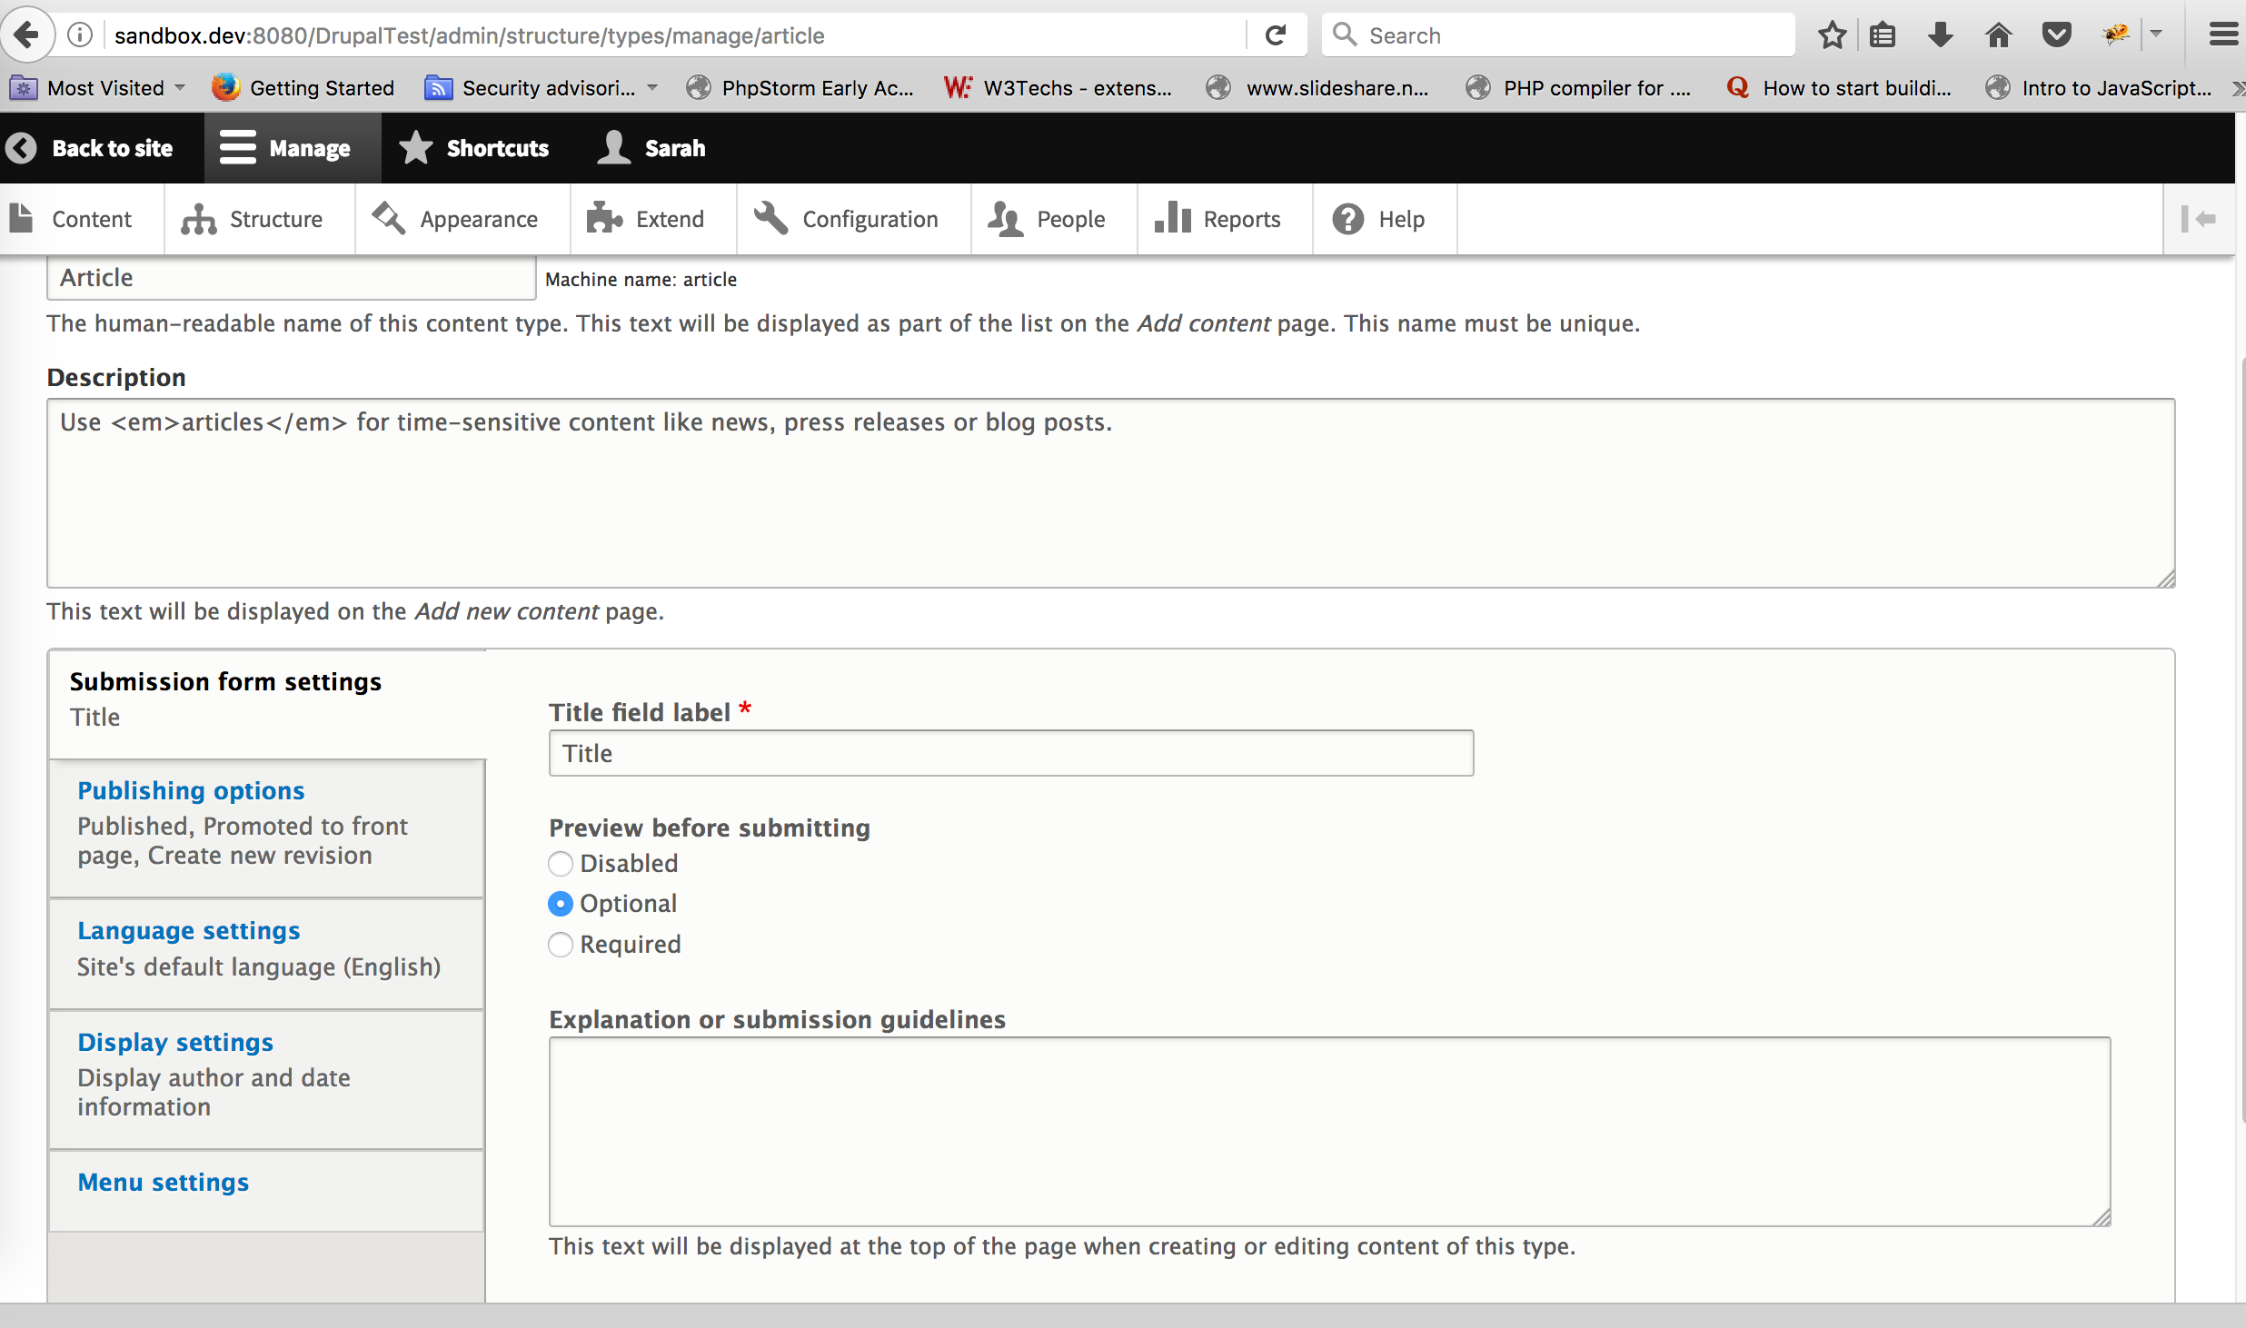Switch to the Publishing options tab
This screenshot has height=1328, width=2246.
(x=190, y=790)
